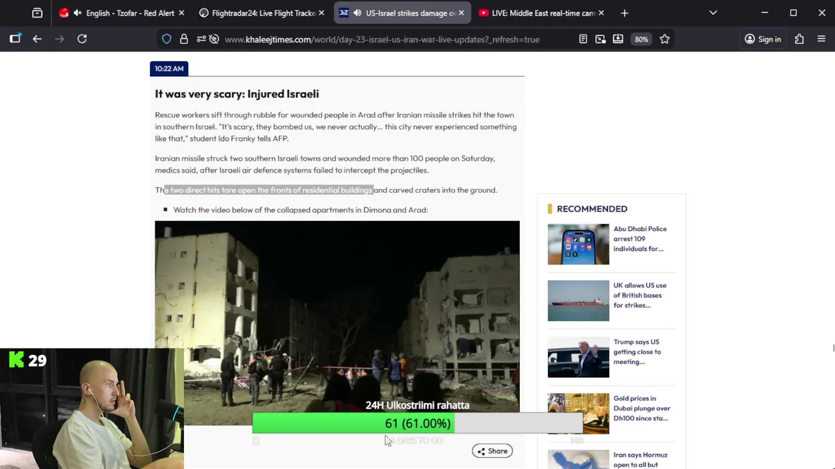This screenshot has width=835, height=469.
Task: Go back to the previous page
Action: pos(37,39)
